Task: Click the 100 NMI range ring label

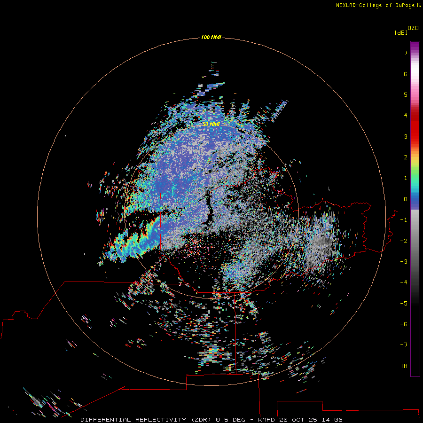Action: pyautogui.click(x=211, y=37)
